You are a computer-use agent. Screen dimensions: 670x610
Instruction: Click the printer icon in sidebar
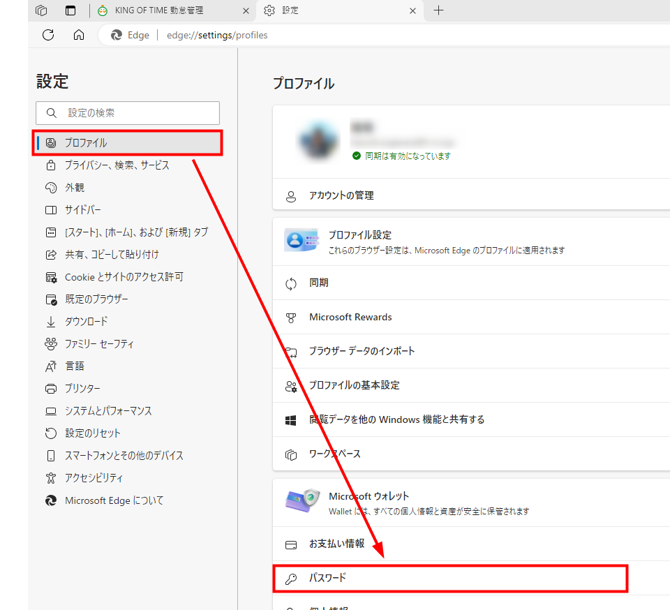51,389
